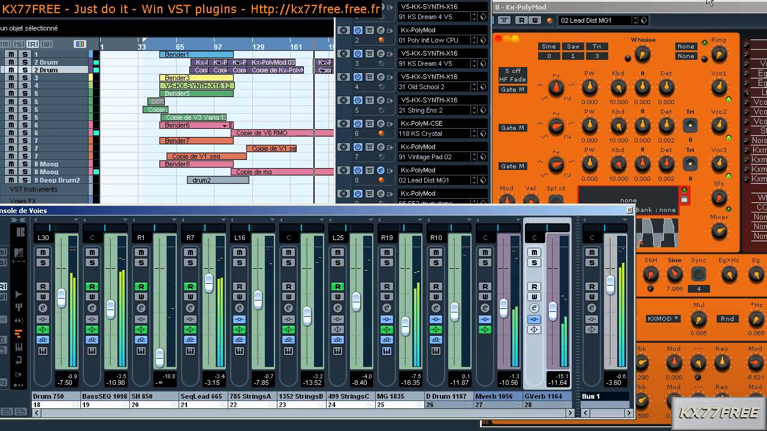Click the S off HF Fade button
The image size is (767, 431).
tap(512, 75)
